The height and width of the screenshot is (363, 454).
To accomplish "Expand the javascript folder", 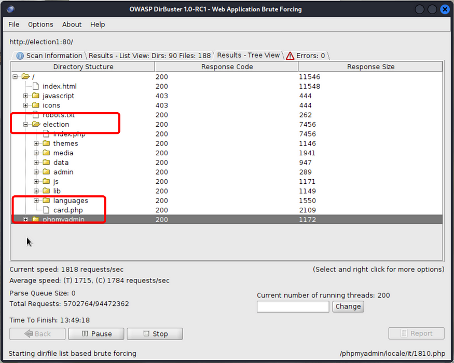I will pyautogui.click(x=26, y=96).
